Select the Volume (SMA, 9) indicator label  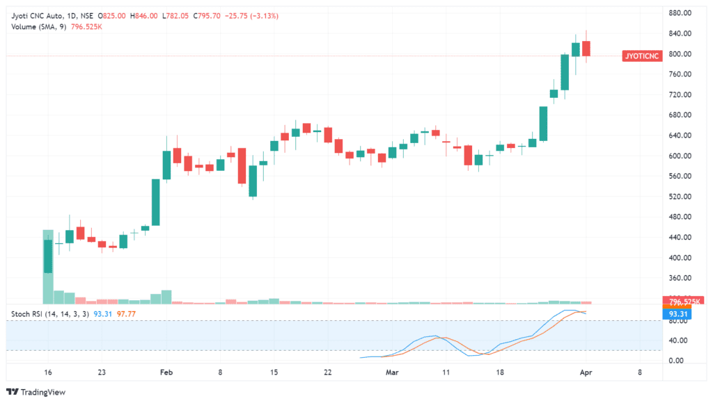point(39,27)
